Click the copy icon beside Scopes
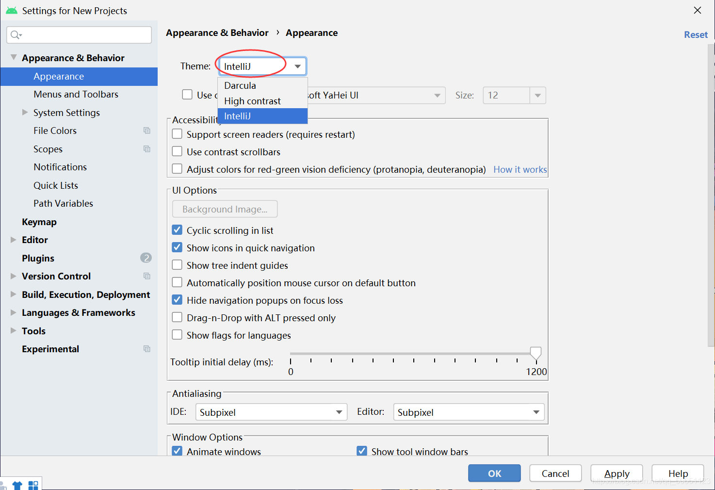This screenshot has width=715, height=490. (147, 149)
